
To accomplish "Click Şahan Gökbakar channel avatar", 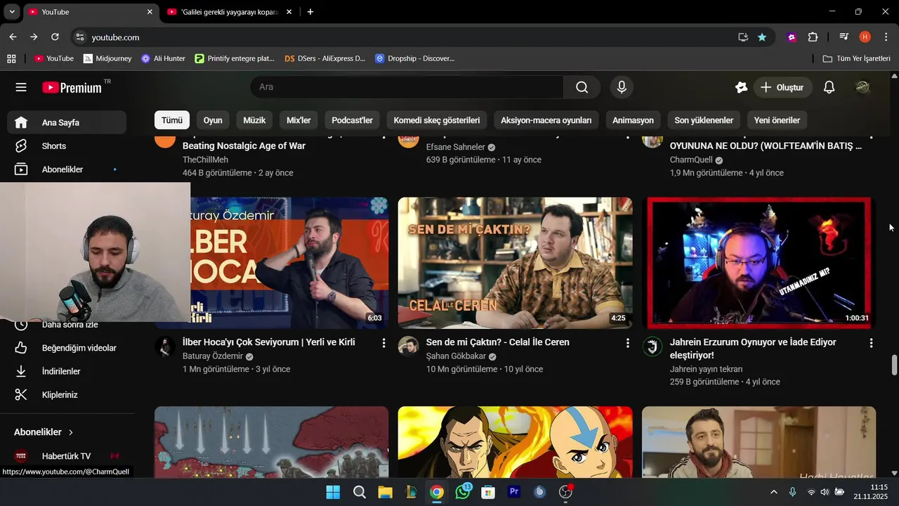I will [x=408, y=346].
